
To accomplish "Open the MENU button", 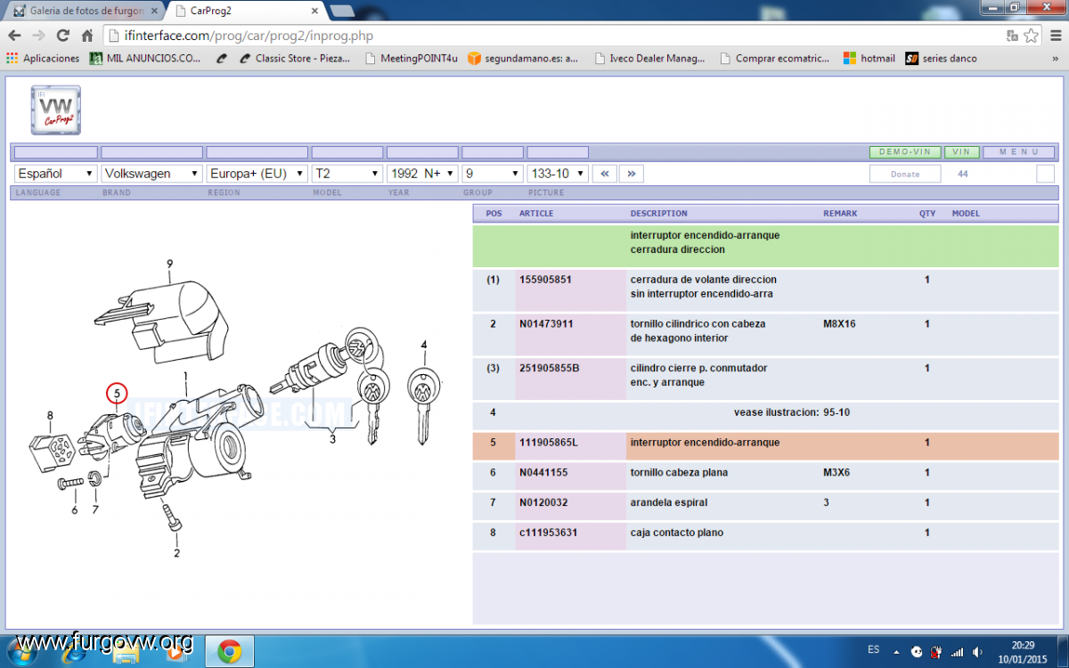I will click(1019, 152).
